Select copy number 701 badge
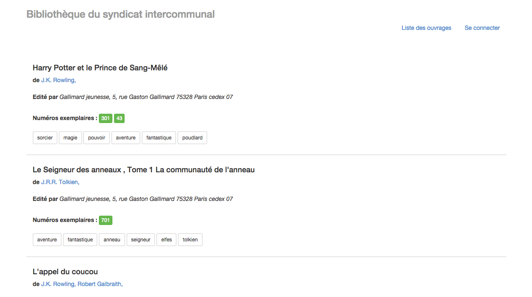532x297 pixels. (x=106, y=220)
